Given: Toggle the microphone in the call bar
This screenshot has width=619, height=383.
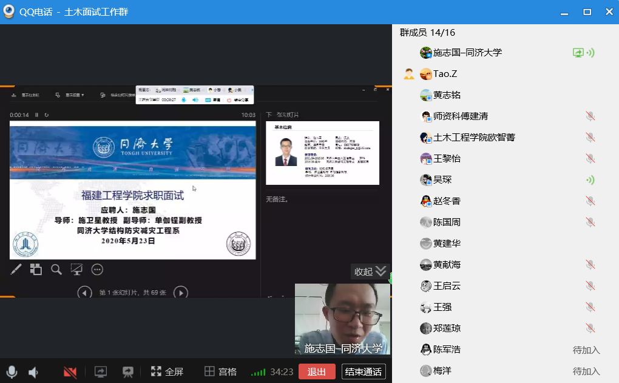Looking at the screenshot, I should (x=12, y=371).
